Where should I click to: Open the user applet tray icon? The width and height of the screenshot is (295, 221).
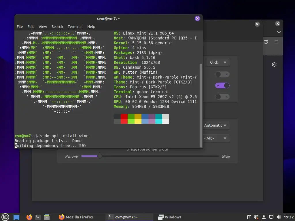(x=264, y=217)
